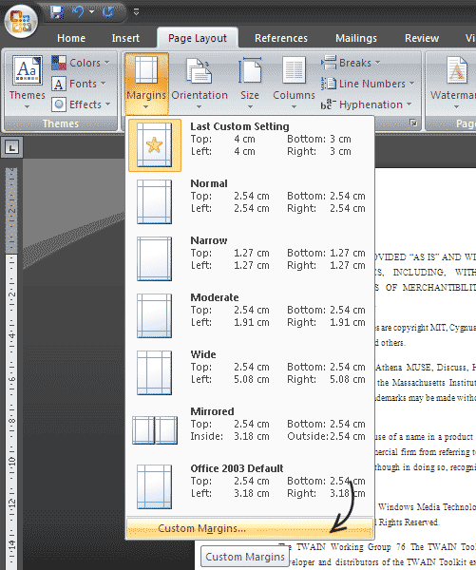Select the Wide margins preset

tap(250, 372)
